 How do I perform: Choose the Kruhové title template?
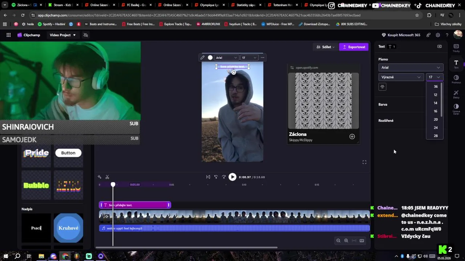[x=68, y=228]
